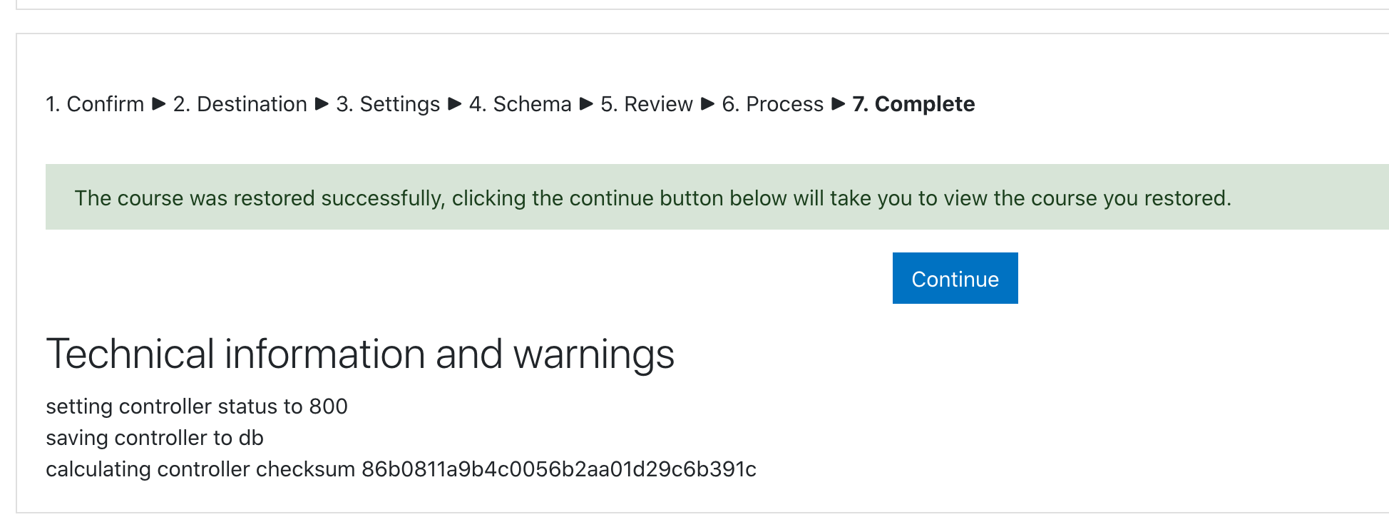Select the 5. Review step
Viewport: 1389px width, 522px height.
point(647,104)
